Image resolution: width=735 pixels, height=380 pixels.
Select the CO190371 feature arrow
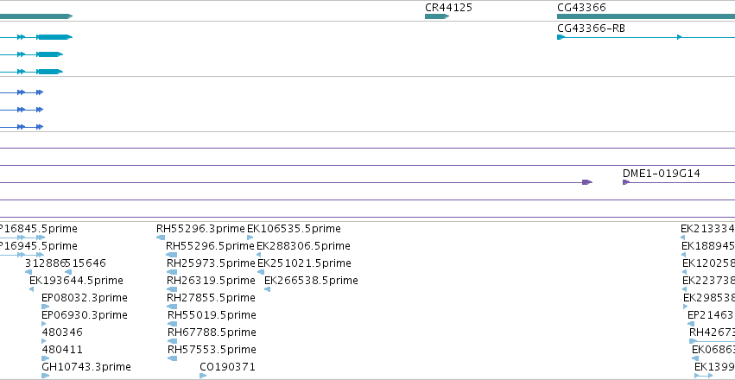coord(202,376)
